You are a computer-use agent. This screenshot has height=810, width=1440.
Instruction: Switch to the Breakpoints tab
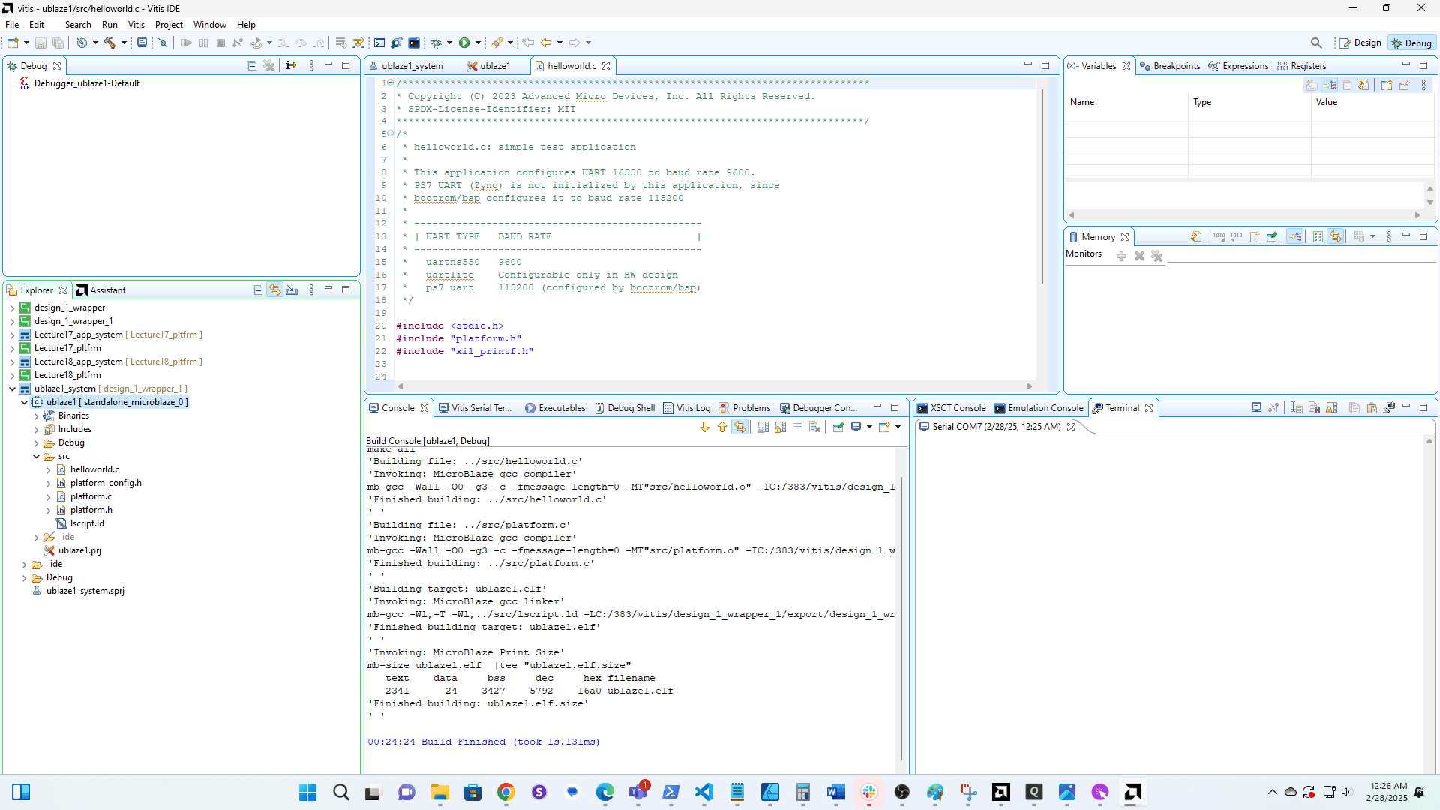point(1176,66)
